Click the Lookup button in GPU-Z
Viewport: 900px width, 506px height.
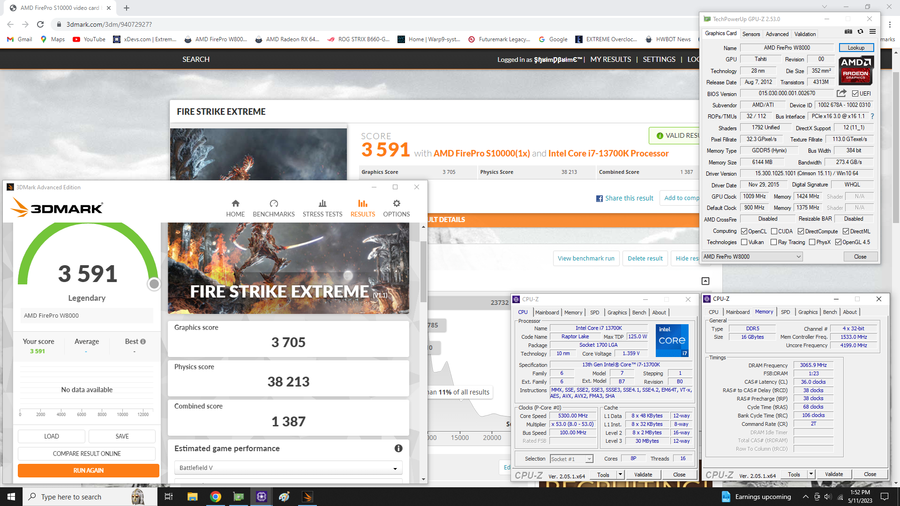tap(856, 48)
